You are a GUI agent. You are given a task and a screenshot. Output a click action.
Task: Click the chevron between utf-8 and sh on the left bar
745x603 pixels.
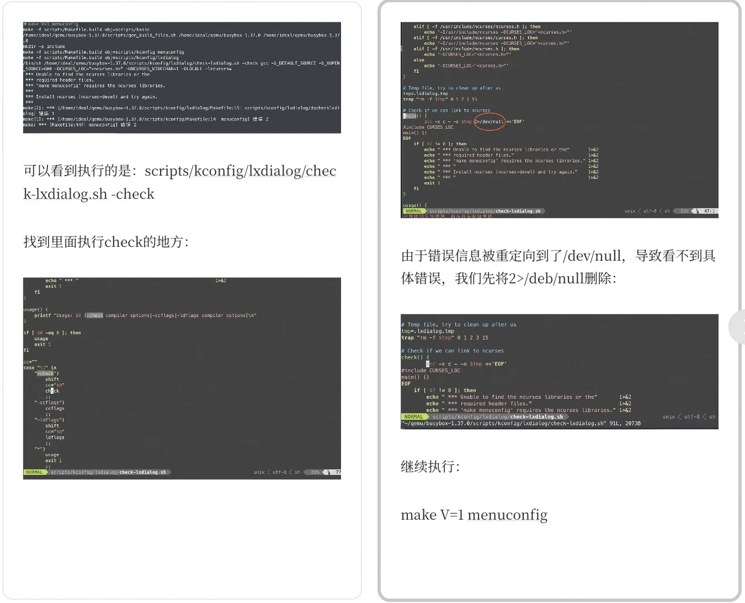[289, 472]
